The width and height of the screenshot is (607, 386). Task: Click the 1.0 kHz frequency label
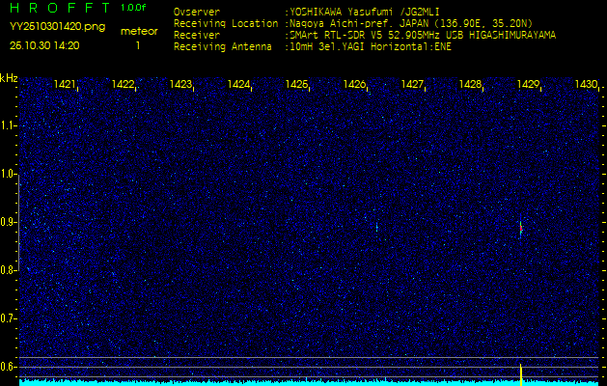(x=8, y=175)
